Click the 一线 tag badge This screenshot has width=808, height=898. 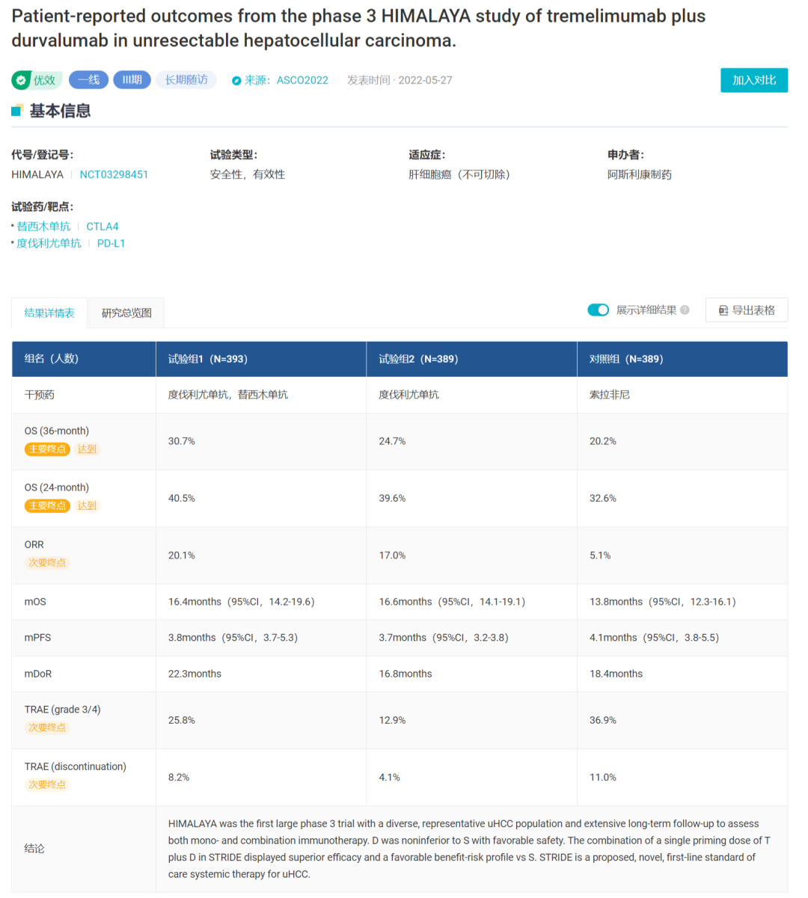click(89, 80)
